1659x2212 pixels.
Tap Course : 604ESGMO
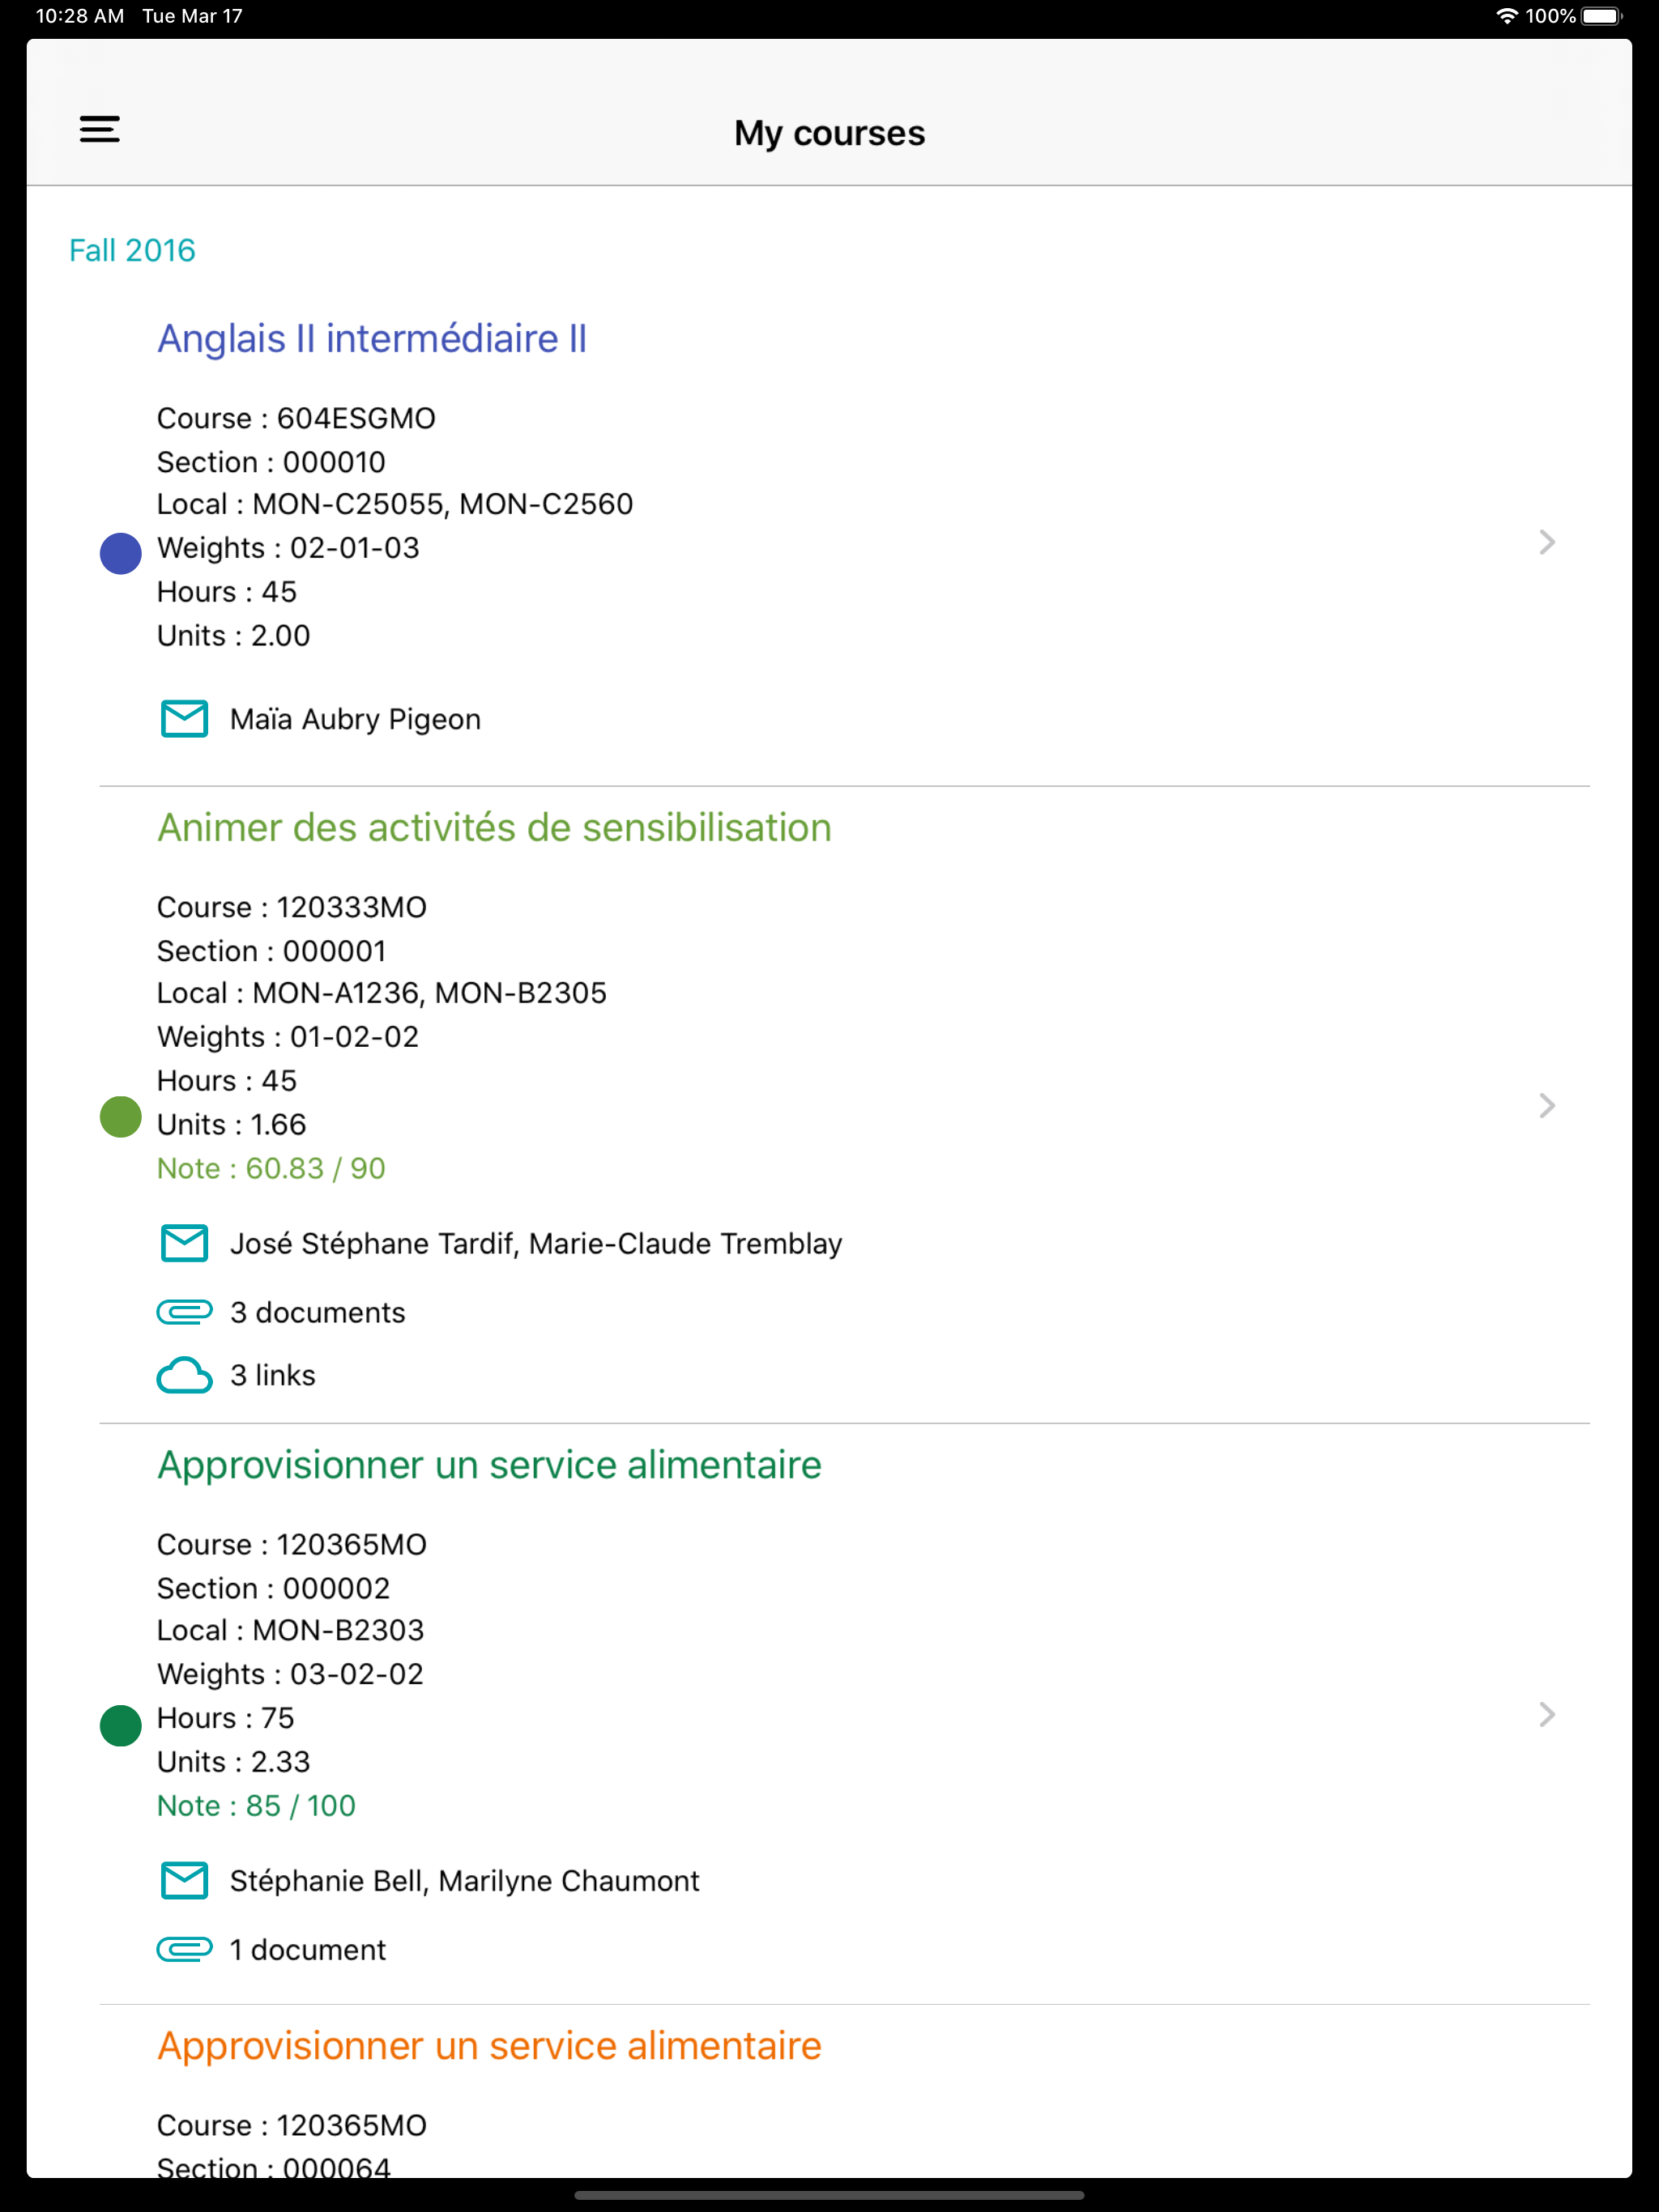[296, 418]
